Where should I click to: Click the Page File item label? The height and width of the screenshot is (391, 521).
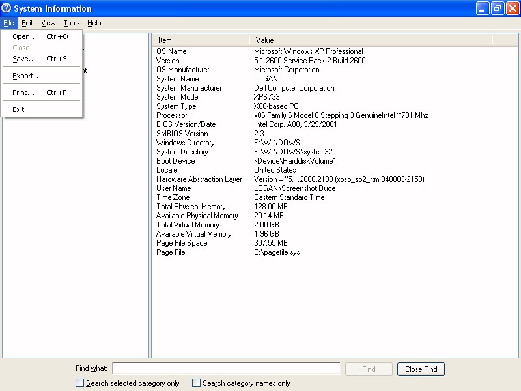pos(171,252)
